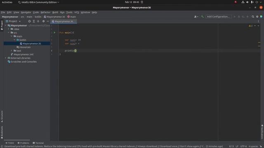Click the Select Opened File locate icon
The height and width of the screenshot is (148, 264).
29,21
